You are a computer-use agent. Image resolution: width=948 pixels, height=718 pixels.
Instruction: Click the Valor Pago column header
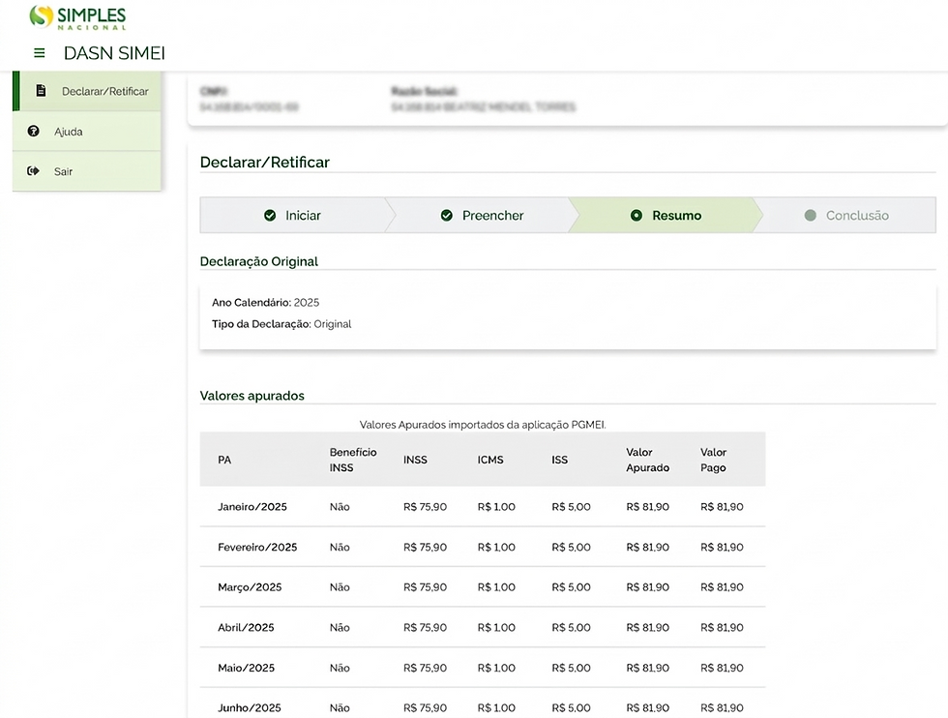714,460
